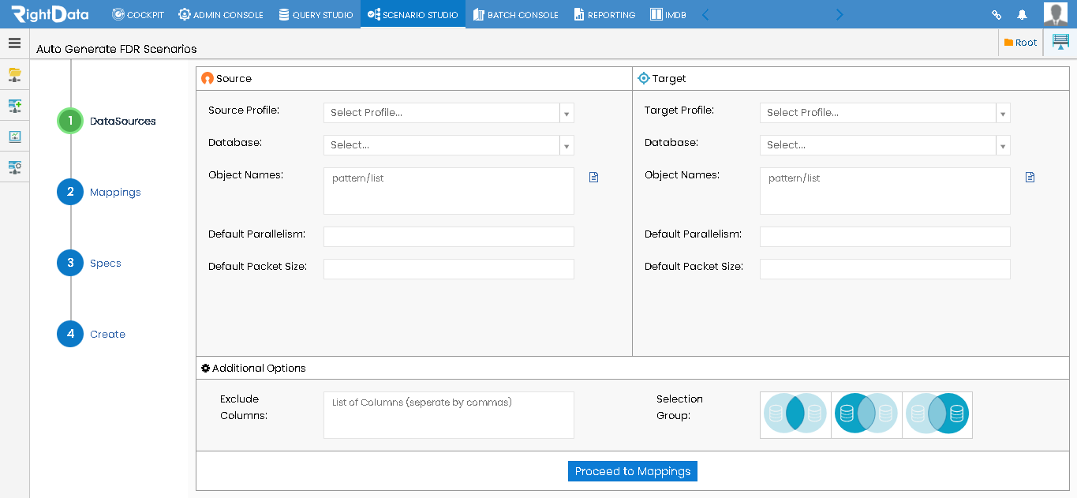Image resolution: width=1077 pixels, height=498 pixels.
Task: Click the Proceed to Mappings button
Action: tap(632, 470)
